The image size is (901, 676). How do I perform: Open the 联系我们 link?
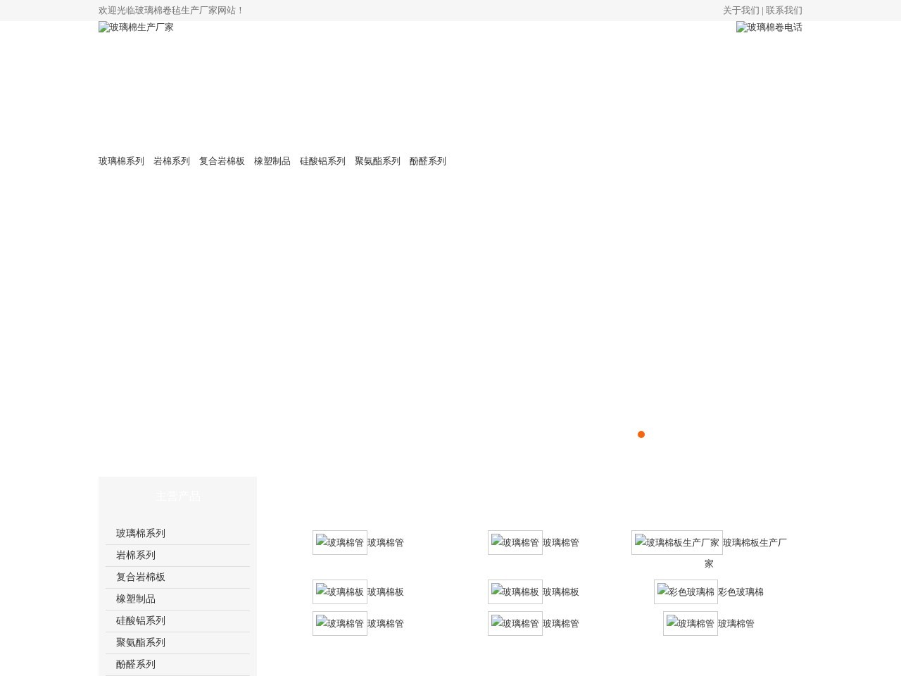tap(784, 11)
